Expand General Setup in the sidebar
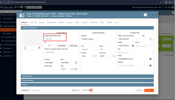175x100 pixels. 8,56
